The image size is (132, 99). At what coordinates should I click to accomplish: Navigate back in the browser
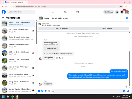[2, 7]
